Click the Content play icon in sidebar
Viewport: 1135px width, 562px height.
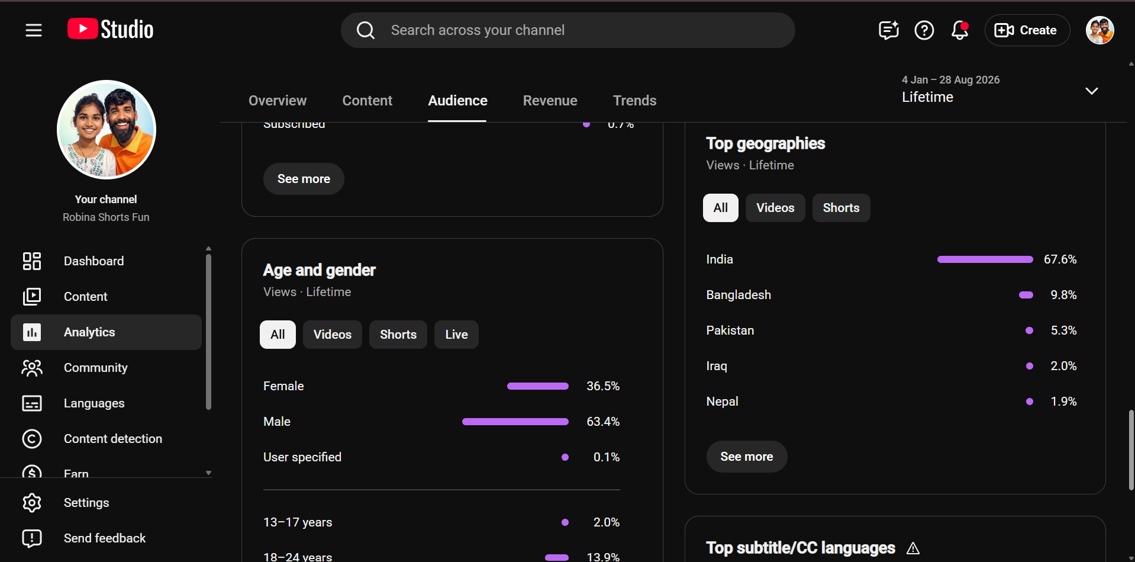coord(32,297)
